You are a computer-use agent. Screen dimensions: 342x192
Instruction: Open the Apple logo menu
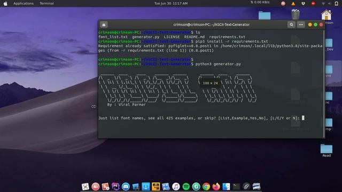tap(5, 4)
